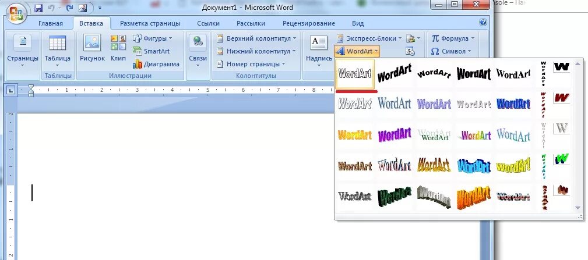
Task: Choose the yellow 3D WordArt style
Action: [x=513, y=165]
